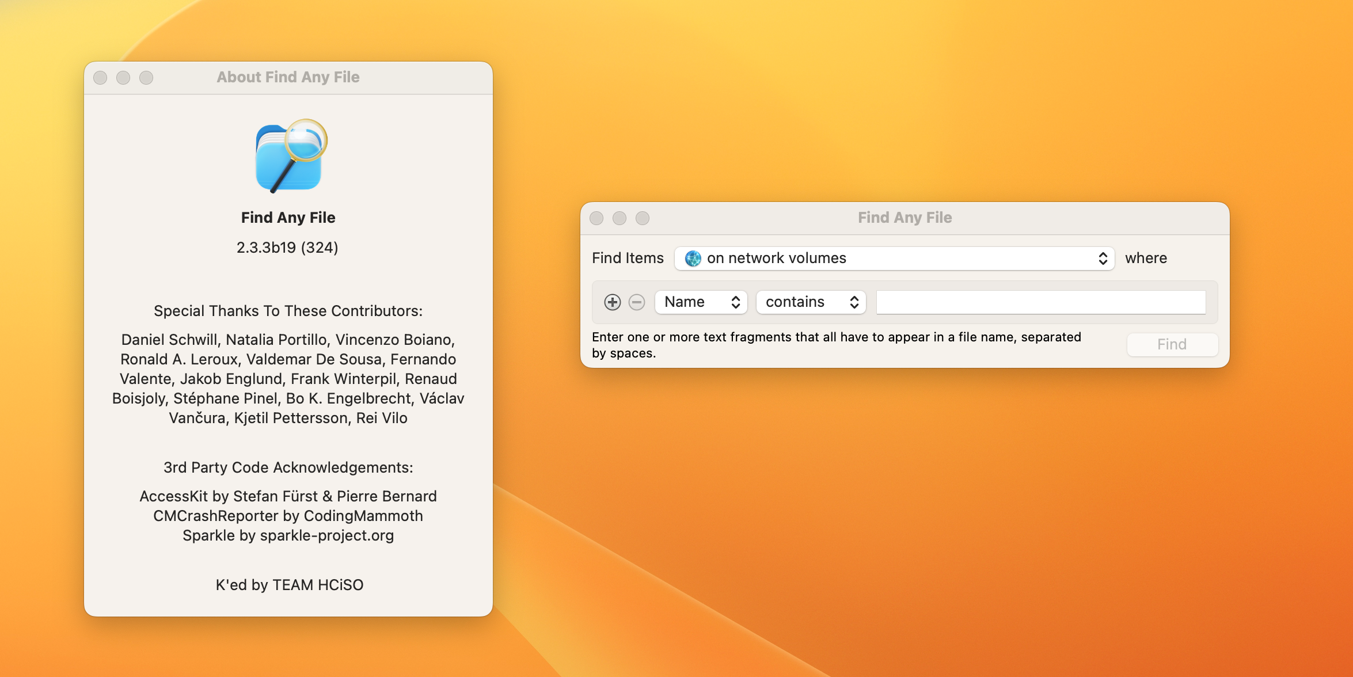Open the Name attribute dropdown
The image size is (1353, 677).
tap(701, 302)
